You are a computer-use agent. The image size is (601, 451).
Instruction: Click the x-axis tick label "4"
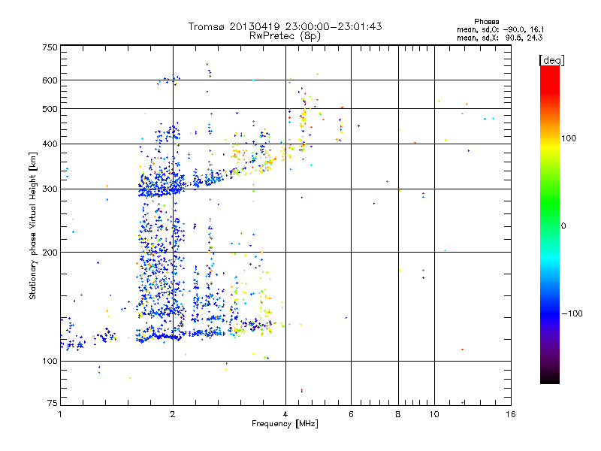point(285,414)
